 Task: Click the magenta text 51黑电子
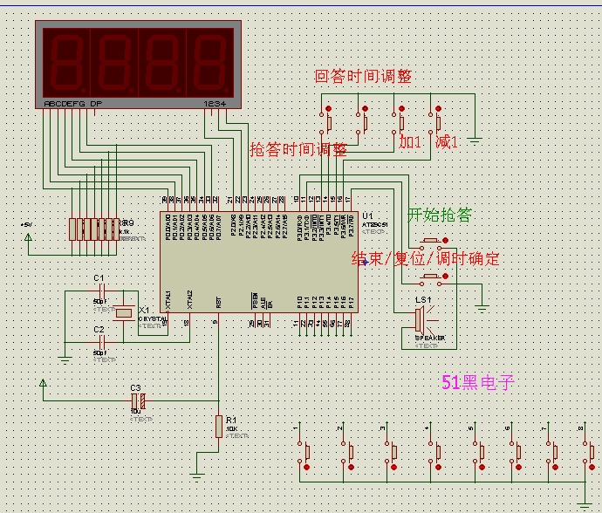click(477, 382)
